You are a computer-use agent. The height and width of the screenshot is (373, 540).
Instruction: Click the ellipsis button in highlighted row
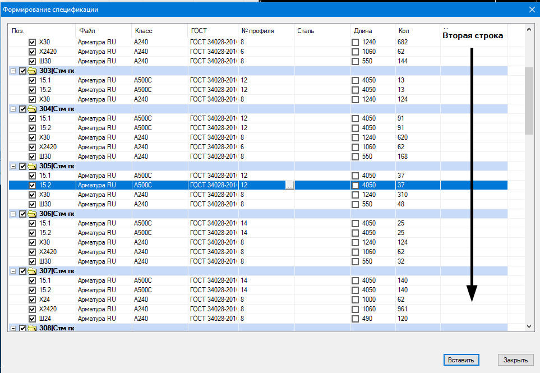(289, 185)
